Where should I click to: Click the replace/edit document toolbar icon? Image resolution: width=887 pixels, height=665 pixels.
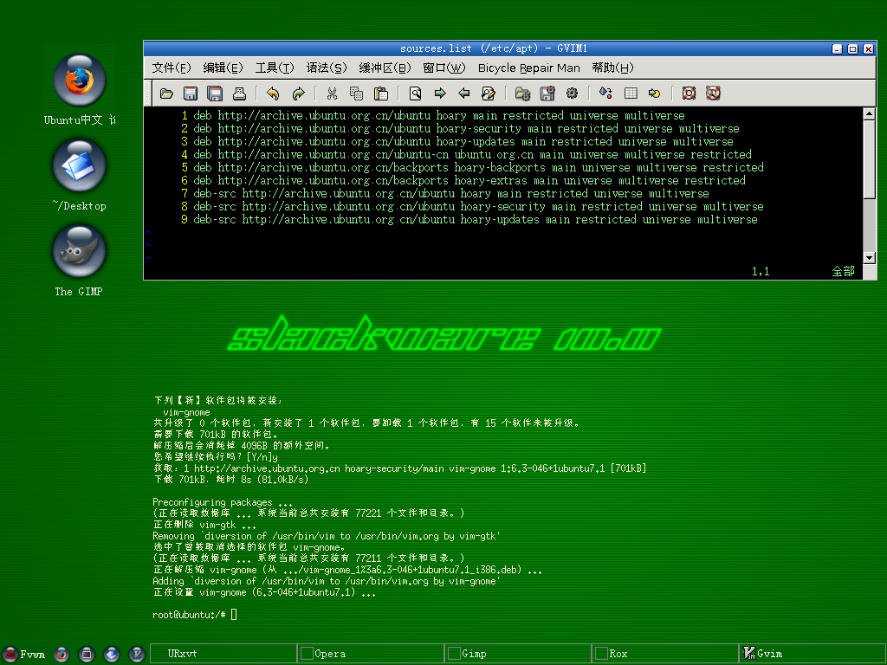click(x=489, y=94)
